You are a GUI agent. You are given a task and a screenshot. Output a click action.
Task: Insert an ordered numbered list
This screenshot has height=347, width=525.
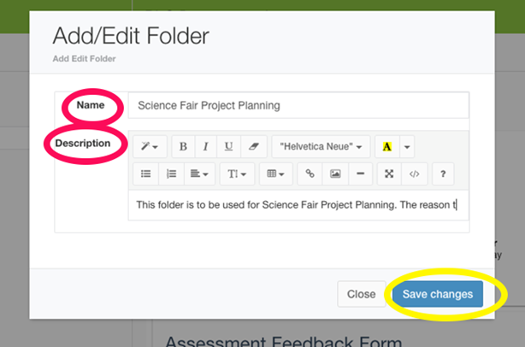click(171, 173)
